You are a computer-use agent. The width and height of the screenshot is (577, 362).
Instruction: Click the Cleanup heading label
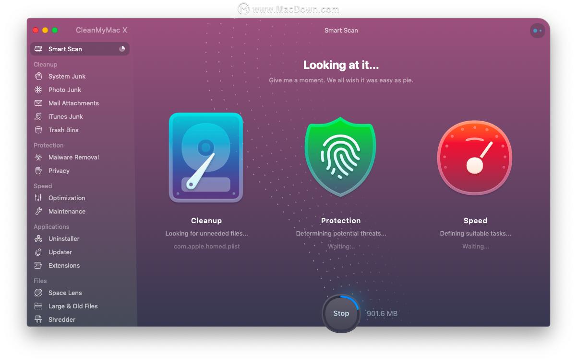[206, 221]
